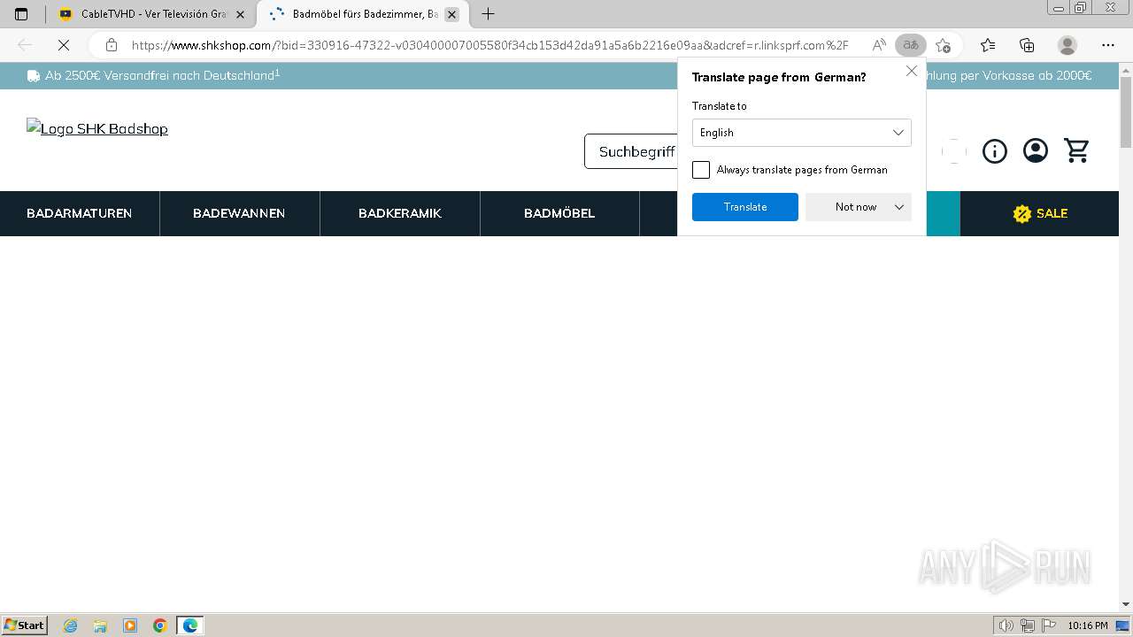Close the translate popup
Image resolution: width=1133 pixels, height=637 pixels.
pos(912,71)
